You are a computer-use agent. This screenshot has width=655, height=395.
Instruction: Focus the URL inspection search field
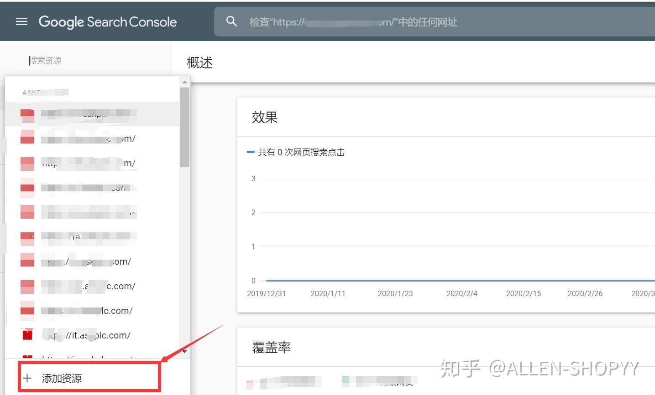435,21
